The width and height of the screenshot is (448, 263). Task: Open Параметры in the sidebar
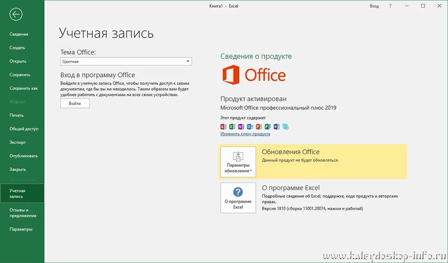tap(21, 229)
